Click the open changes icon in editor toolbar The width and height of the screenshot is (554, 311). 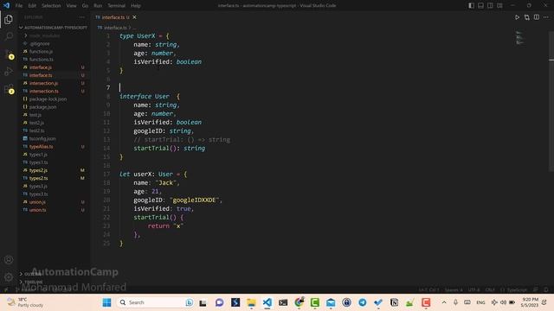527,17
